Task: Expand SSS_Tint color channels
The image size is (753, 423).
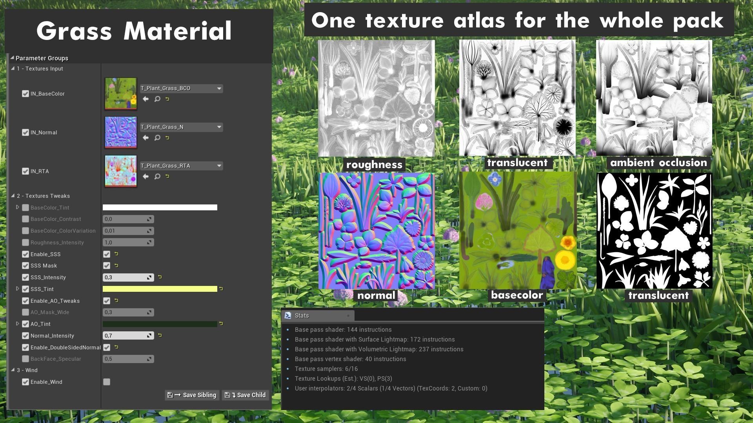Action: (17, 289)
